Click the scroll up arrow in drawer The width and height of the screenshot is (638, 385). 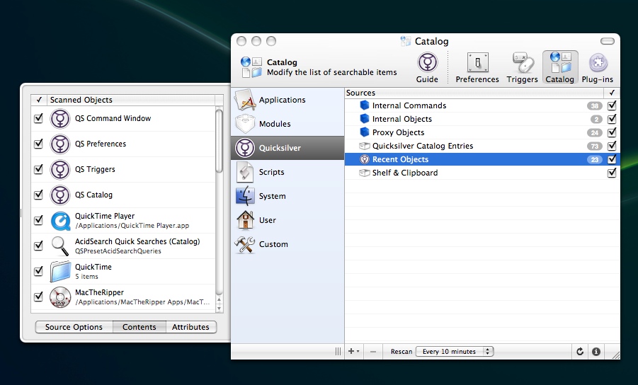point(220,301)
